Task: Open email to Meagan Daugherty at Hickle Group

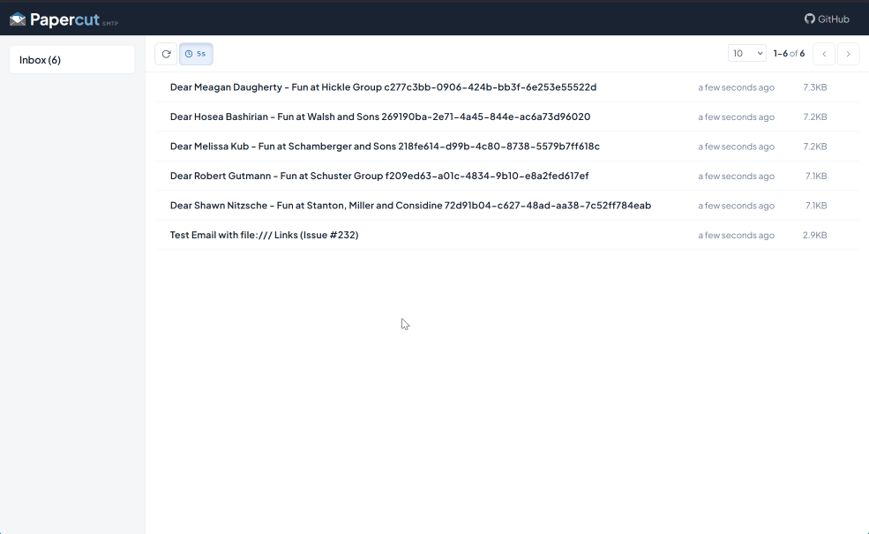Action: 507,87
